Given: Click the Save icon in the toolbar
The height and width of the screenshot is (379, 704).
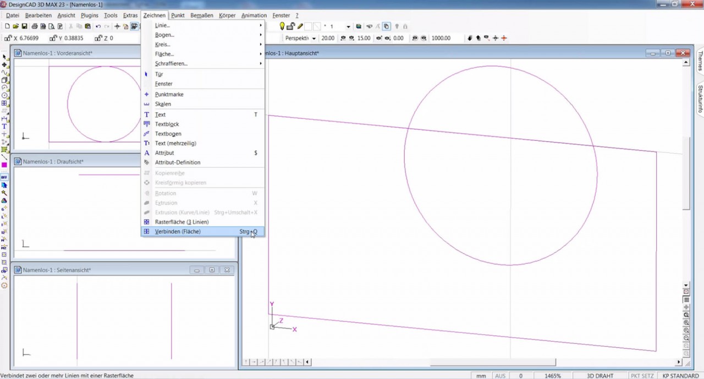Looking at the screenshot, I should click(x=25, y=26).
